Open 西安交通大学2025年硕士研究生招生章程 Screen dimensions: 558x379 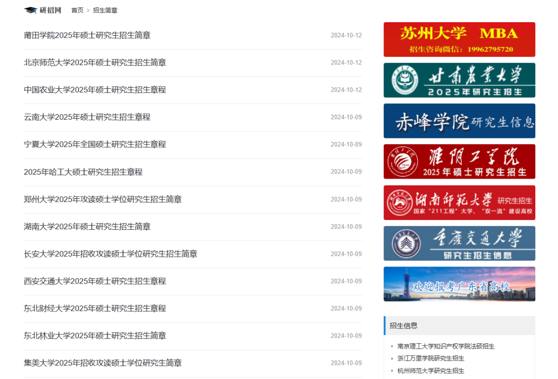coord(95,281)
